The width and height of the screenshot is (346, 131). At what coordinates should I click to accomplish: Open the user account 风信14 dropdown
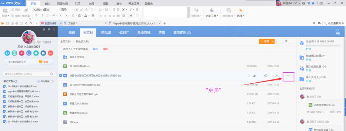[x=299, y=3]
